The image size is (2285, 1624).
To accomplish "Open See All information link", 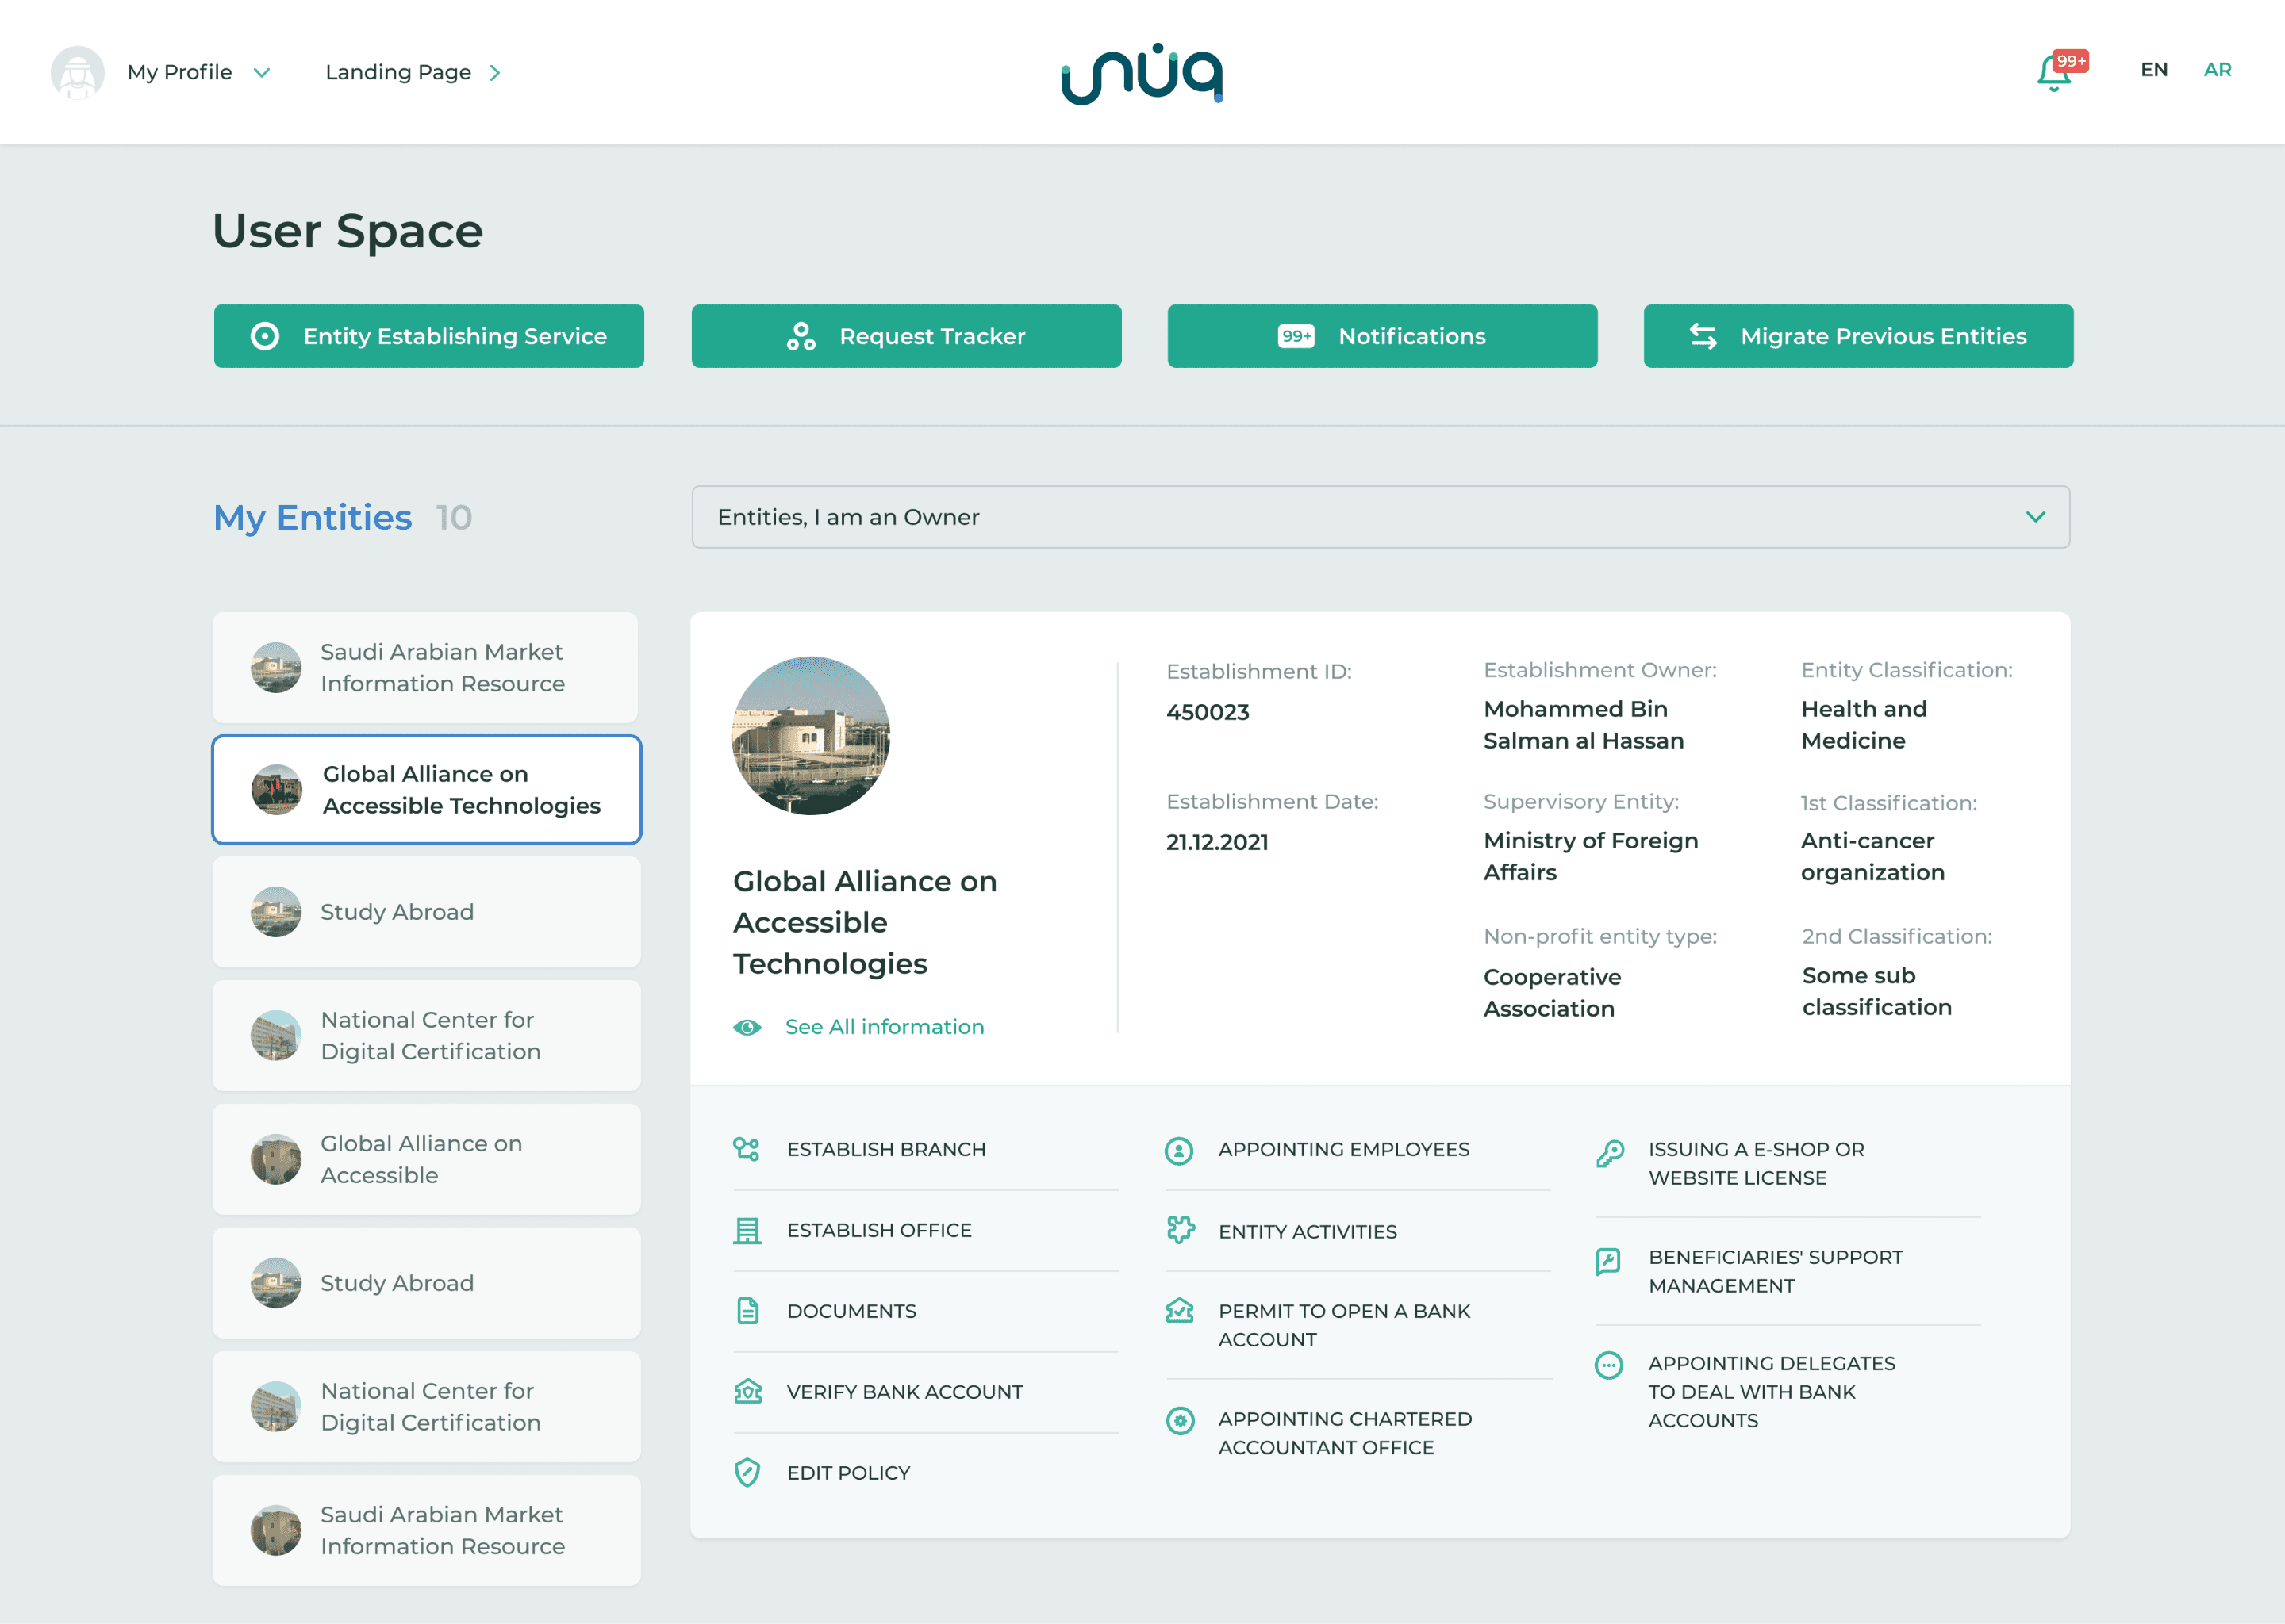I will (x=885, y=1027).
